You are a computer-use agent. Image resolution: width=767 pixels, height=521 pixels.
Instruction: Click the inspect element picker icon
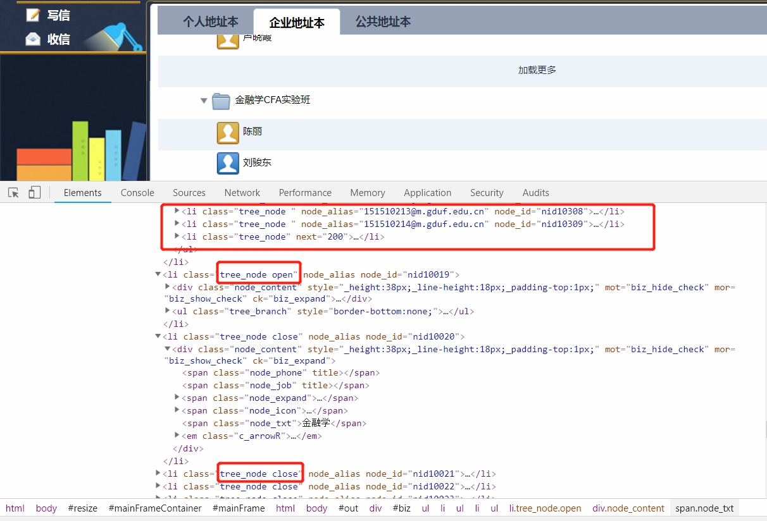[x=14, y=193]
